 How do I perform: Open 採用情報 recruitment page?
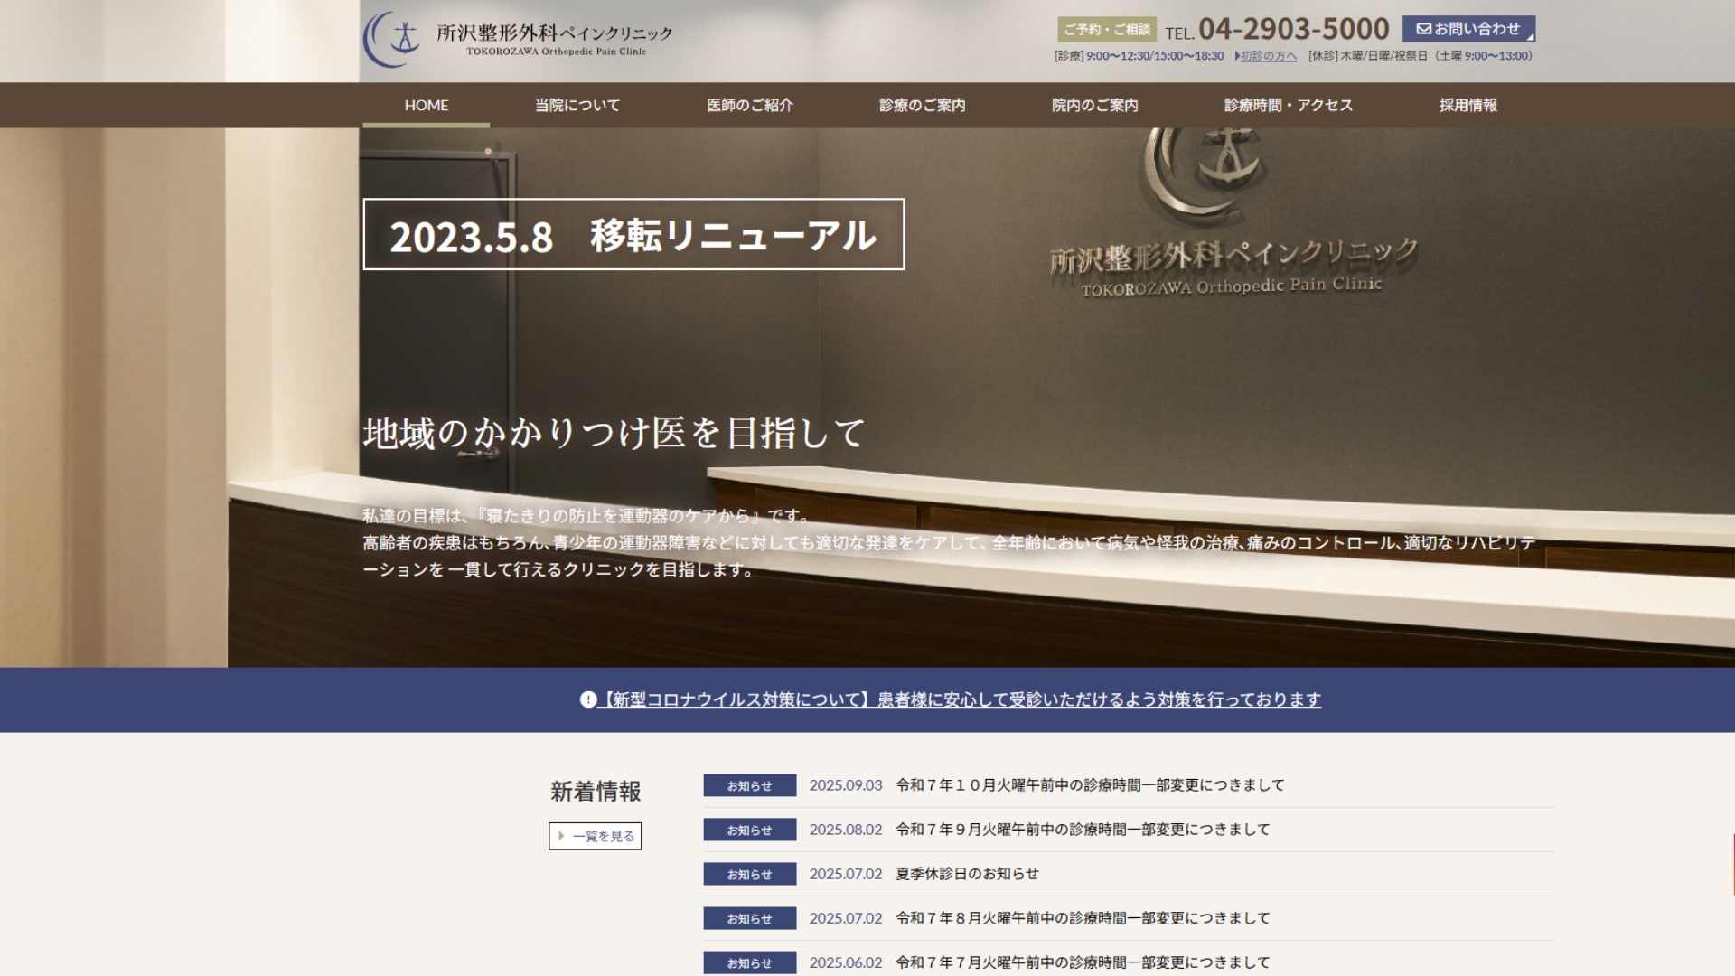click(1468, 105)
